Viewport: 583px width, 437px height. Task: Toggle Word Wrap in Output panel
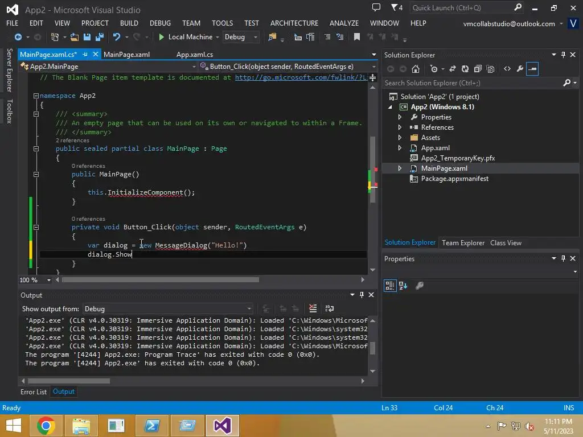[330, 308]
